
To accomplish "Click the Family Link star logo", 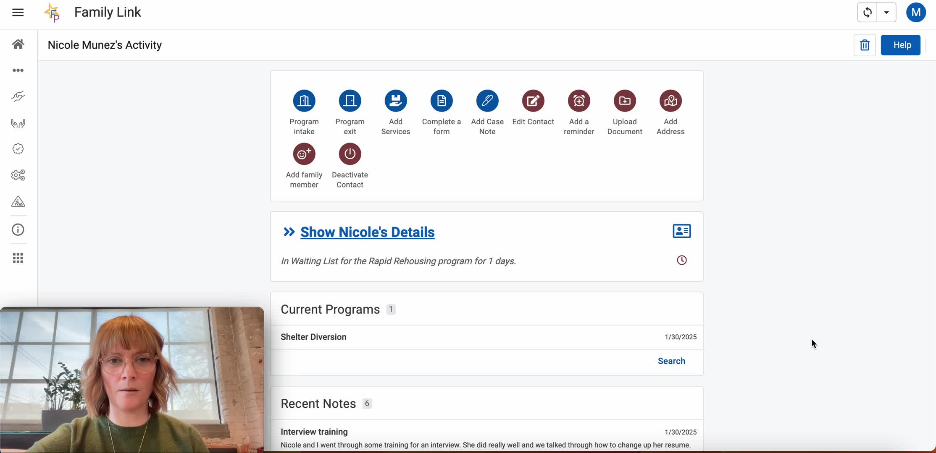I will tap(52, 12).
